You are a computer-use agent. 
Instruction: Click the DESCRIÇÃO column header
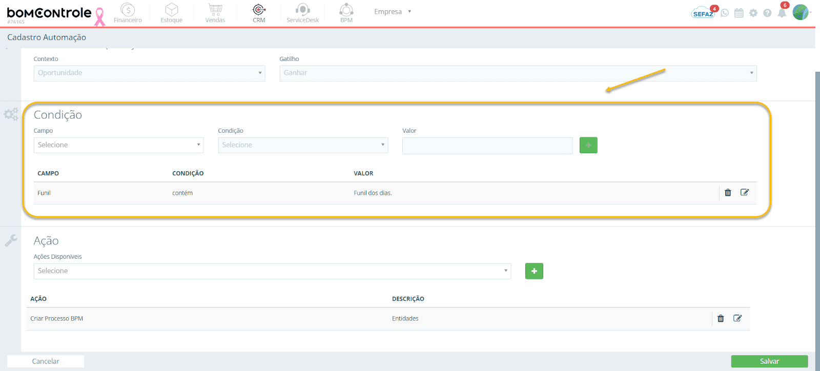(408, 299)
